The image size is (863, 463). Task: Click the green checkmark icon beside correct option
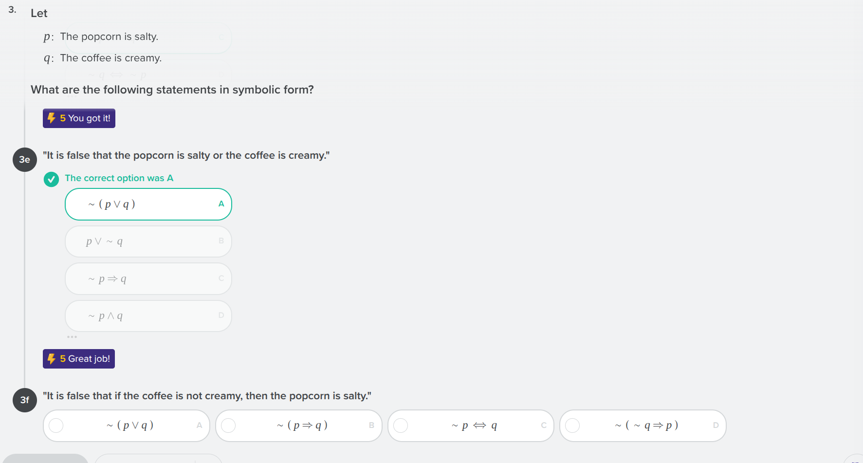coord(51,179)
